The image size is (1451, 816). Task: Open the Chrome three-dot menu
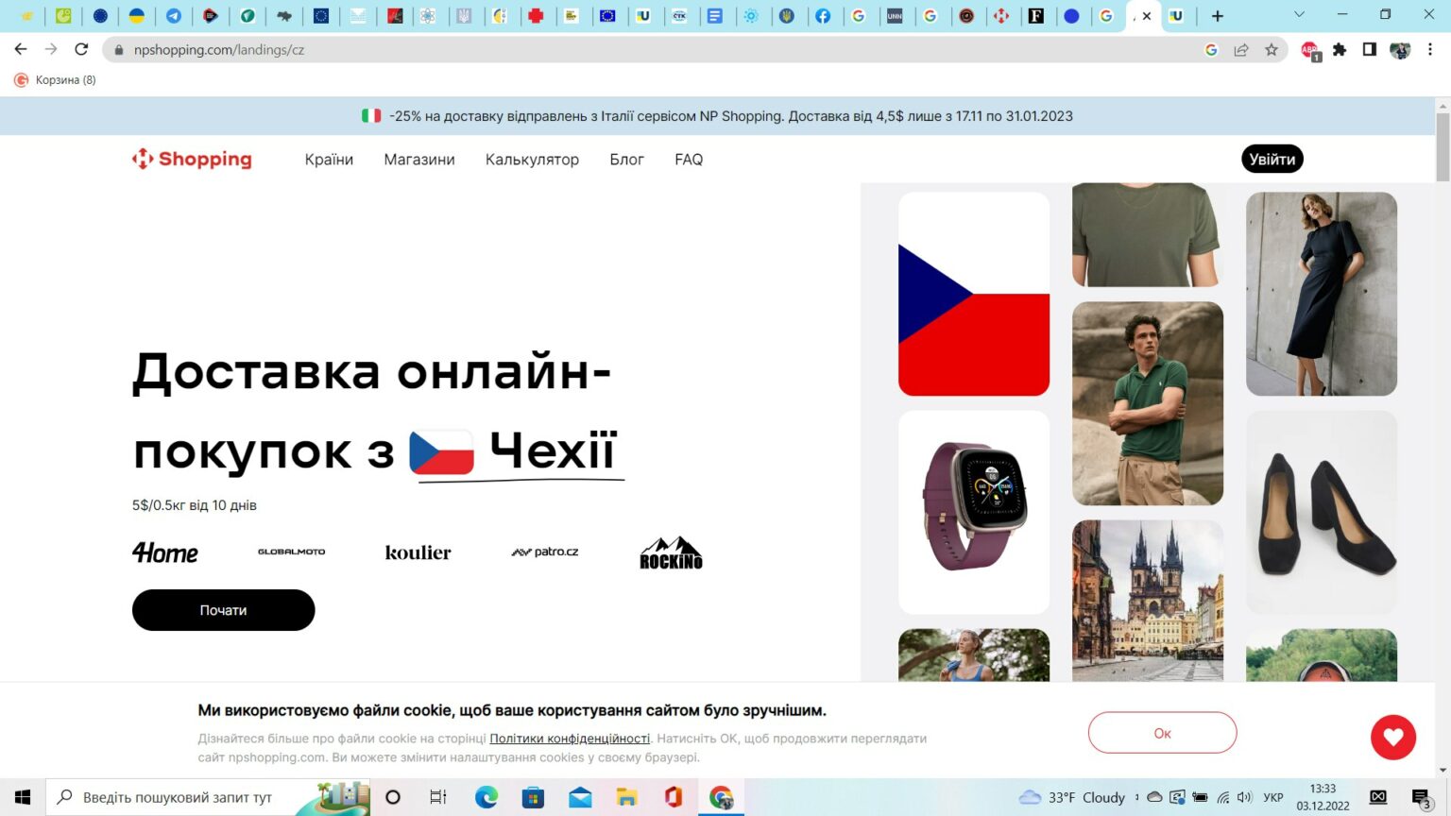pos(1430,49)
